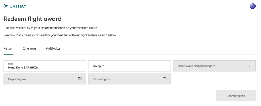261x106 pixels.
Task: Open the Returning on calendar icon
Action: pyautogui.click(x=165, y=79)
